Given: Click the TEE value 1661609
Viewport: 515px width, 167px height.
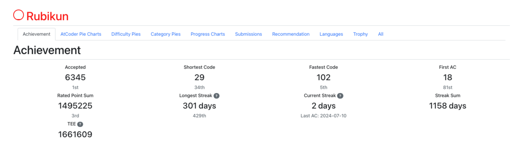Looking at the screenshot, I should point(76,134).
